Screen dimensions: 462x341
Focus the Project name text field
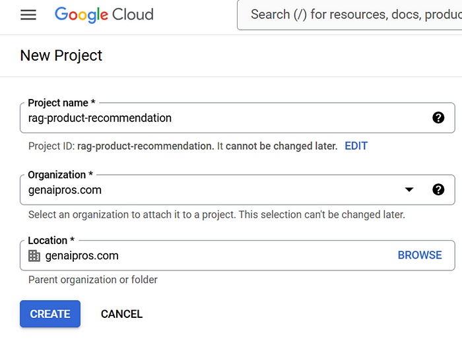click(224, 118)
